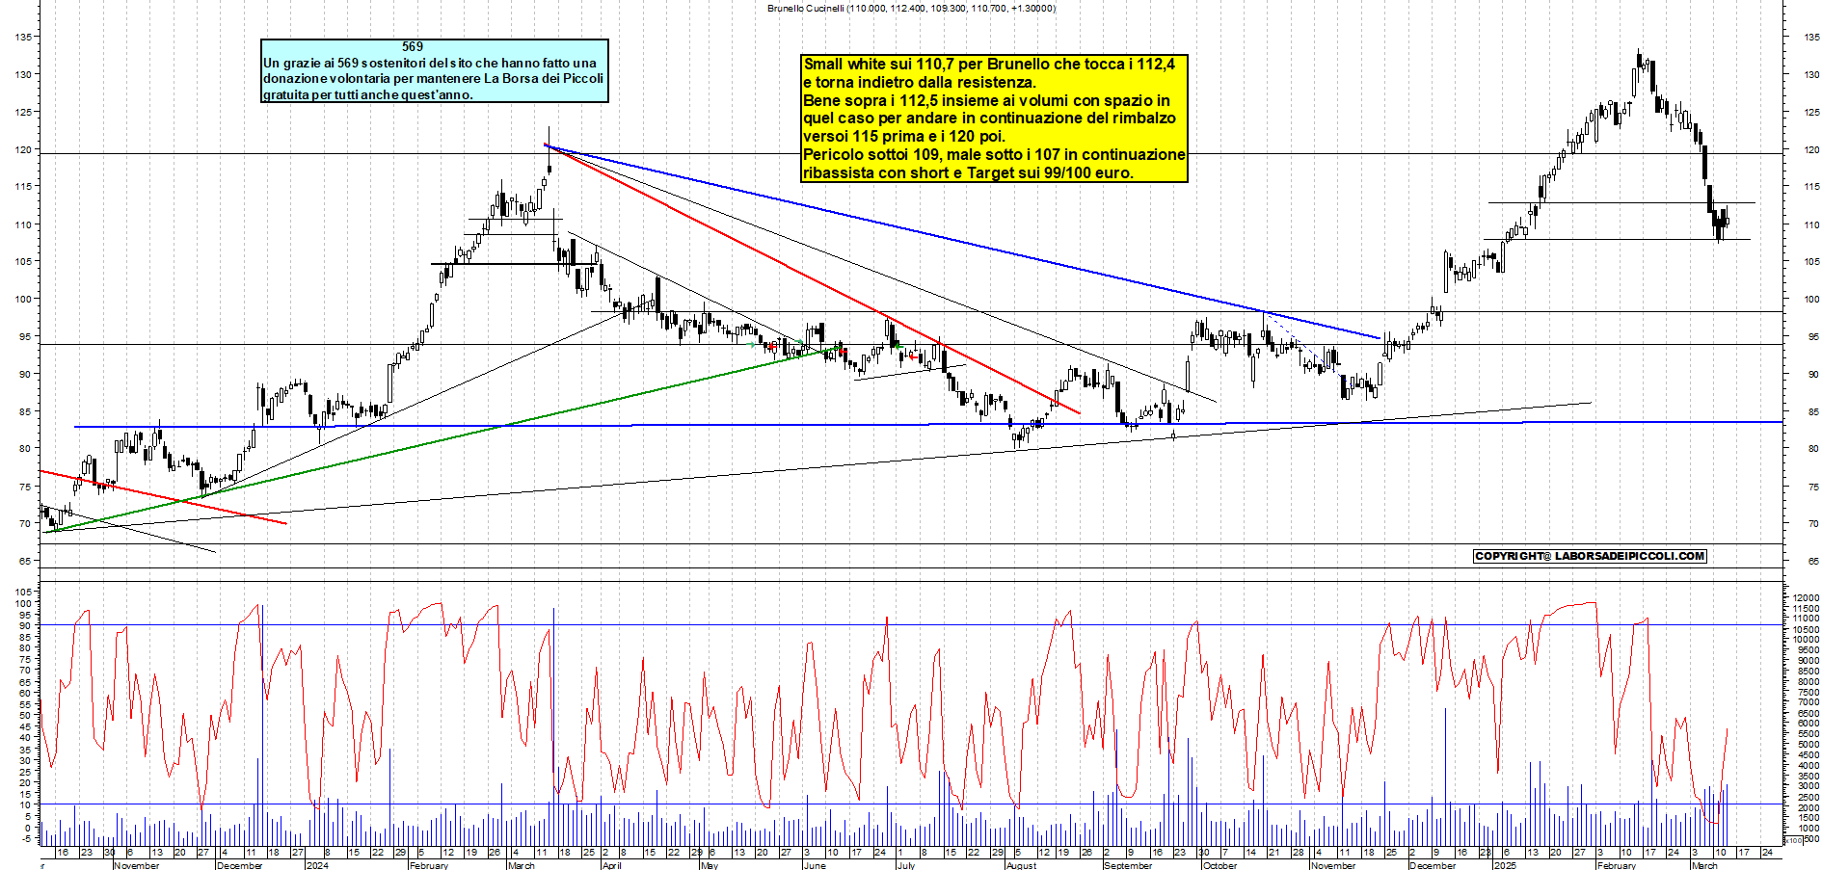Click the 6000 value on volume scale

point(1808,724)
